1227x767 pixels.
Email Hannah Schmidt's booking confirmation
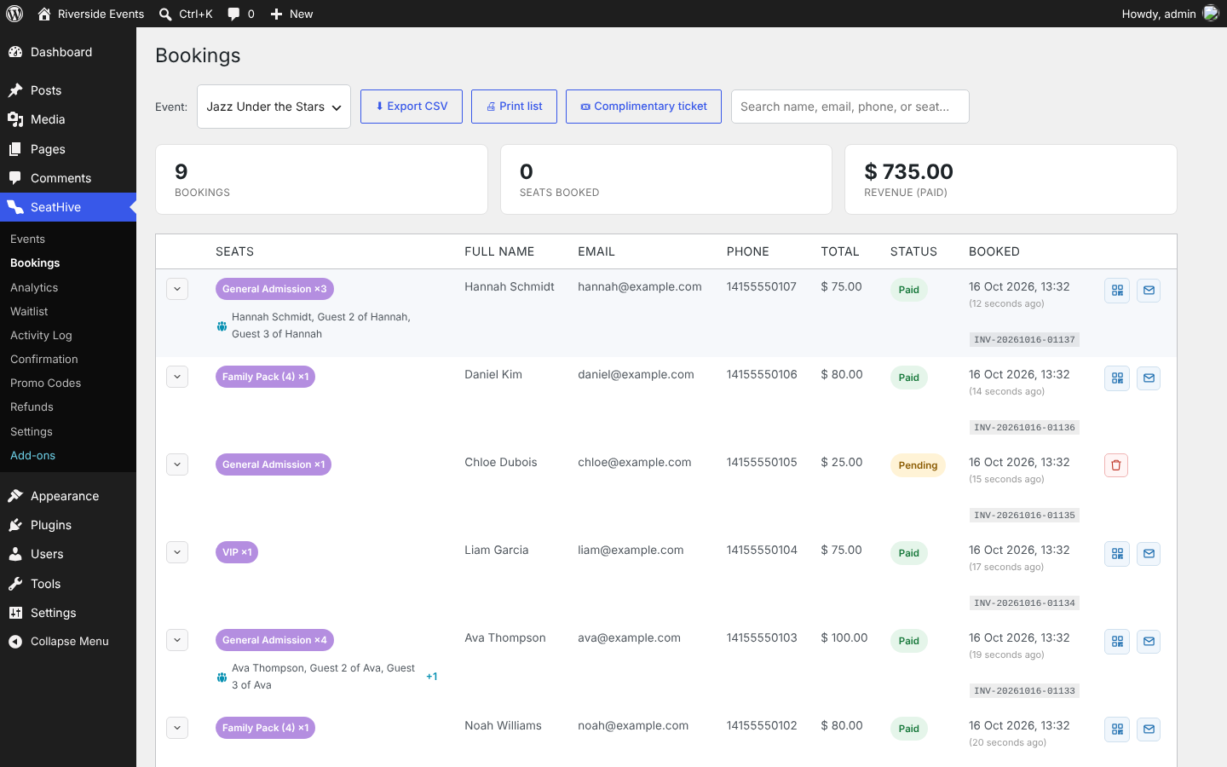click(x=1149, y=291)
